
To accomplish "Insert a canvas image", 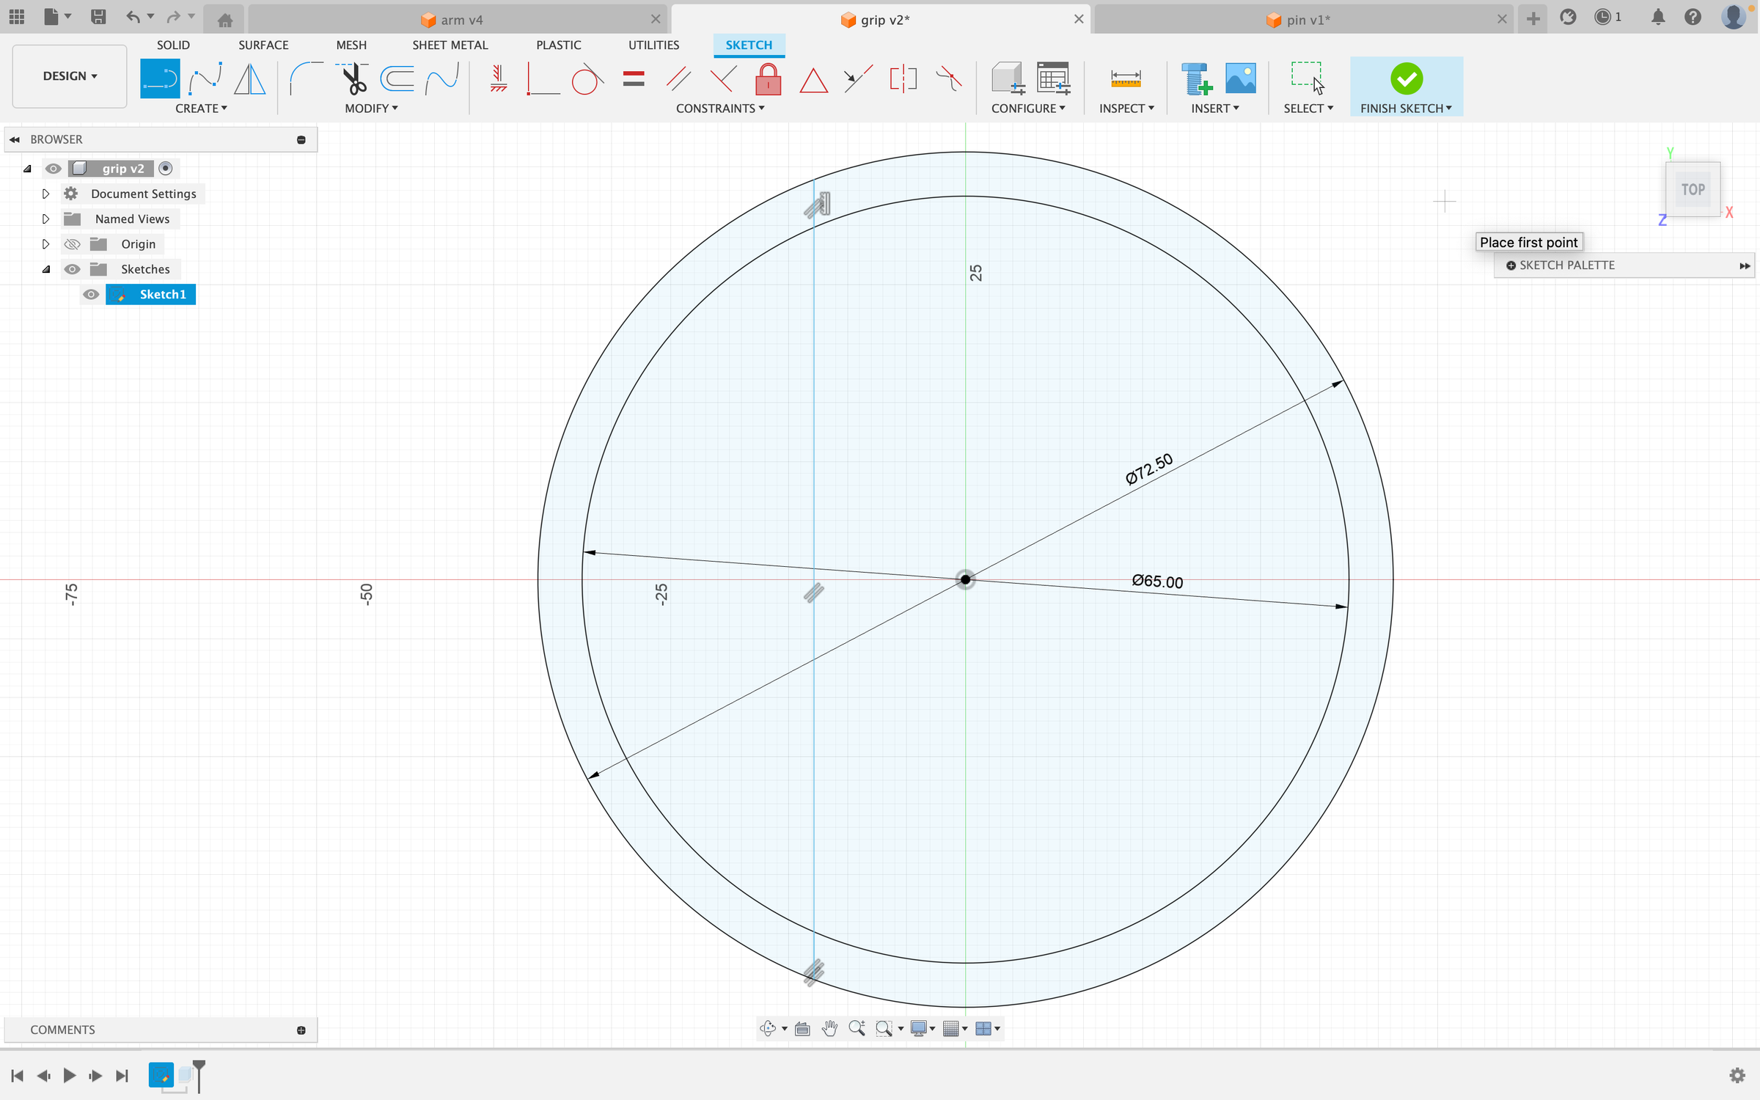I will (1241, 79).
